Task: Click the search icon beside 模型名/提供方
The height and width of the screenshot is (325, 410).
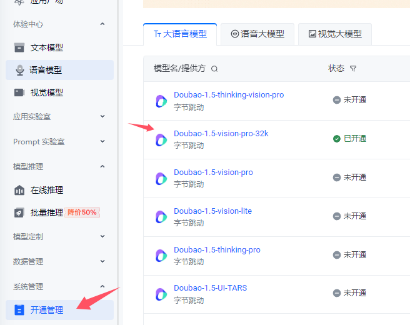Action: [214, 69]
